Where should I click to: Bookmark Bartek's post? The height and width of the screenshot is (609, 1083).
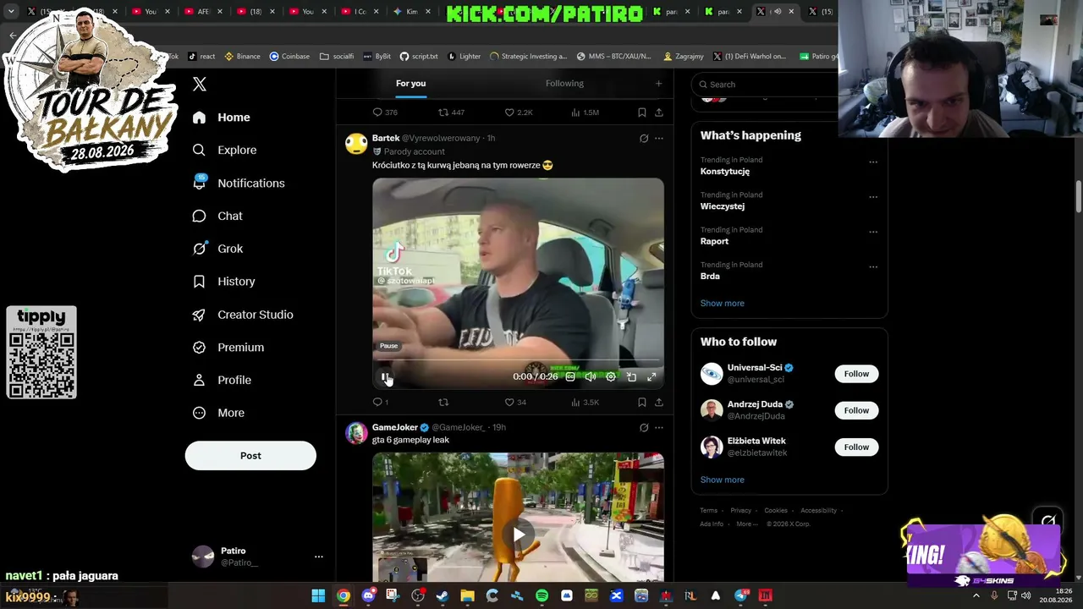click(x=642, y=402)
